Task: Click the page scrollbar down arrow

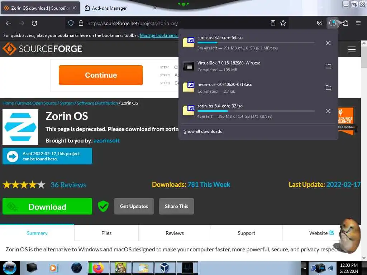Action: (364, 258)
